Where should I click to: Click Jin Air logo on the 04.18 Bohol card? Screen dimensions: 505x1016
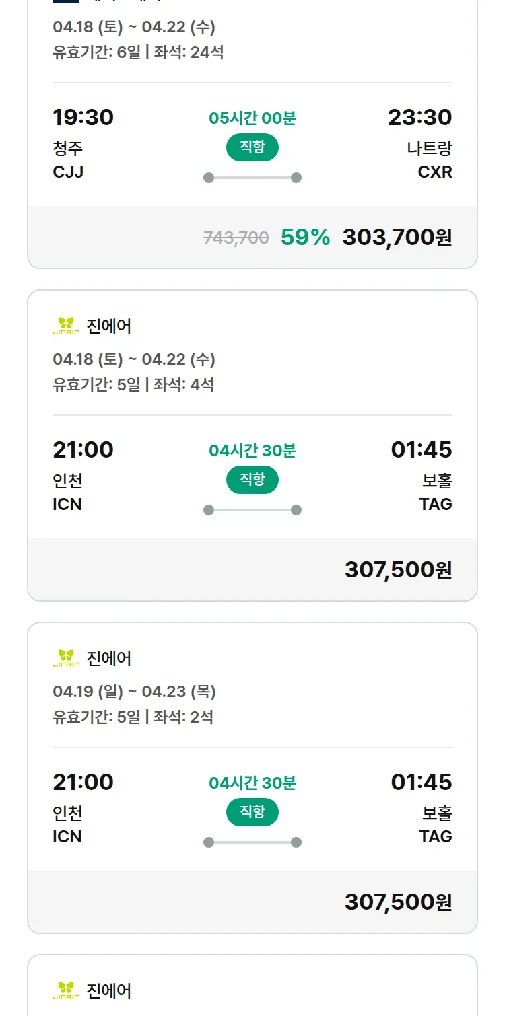tap(66, 326)
